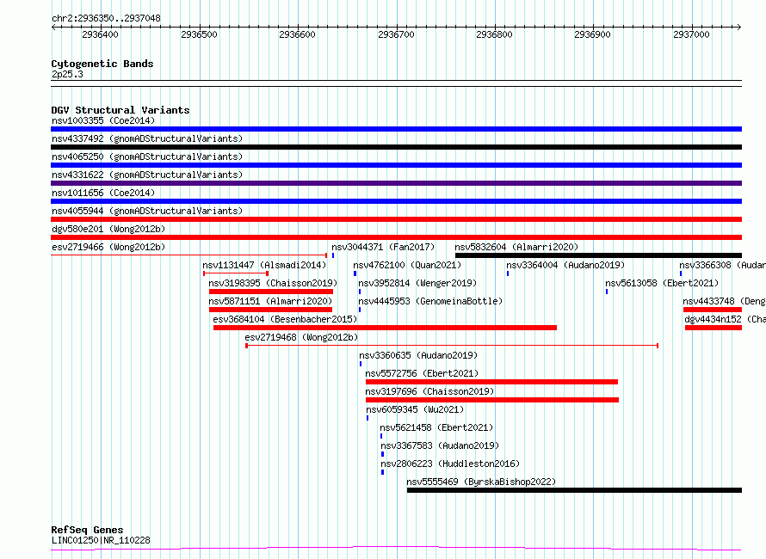Click nsv3364004 (Audano2019) variant label
Screen dimensions: 766x559
565,265
